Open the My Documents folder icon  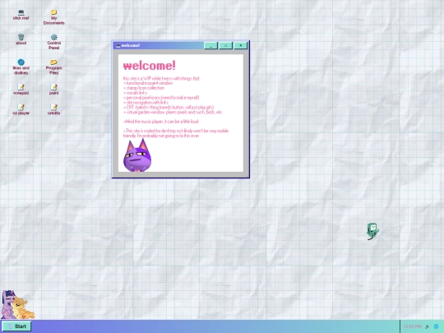tap(53, 17)
